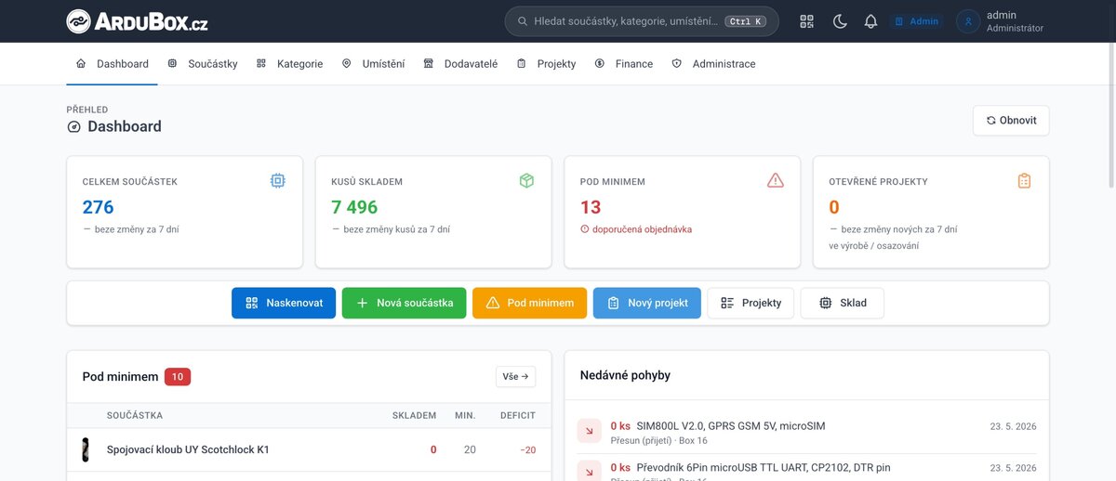Open the Kategorie menu item
This screenshot has width=1116, height=481.
pos(290,64)
